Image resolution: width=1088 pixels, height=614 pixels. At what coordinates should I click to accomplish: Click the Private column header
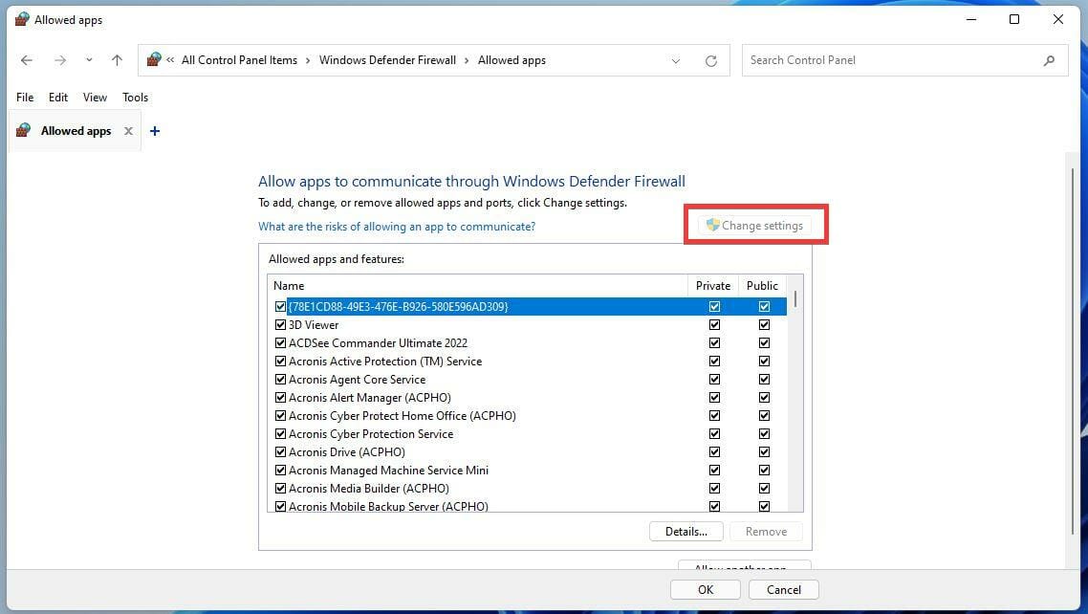(712, 285)
